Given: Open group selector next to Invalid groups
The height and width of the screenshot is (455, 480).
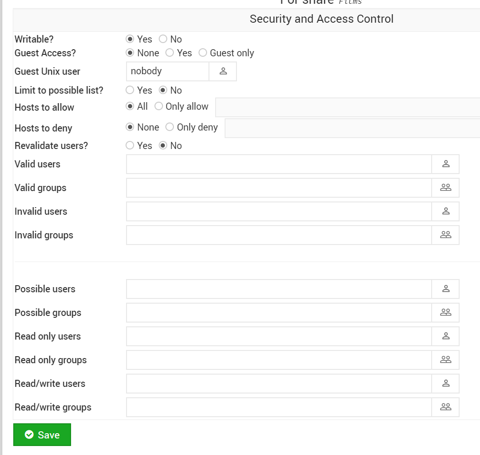Looking at the screenshot, I should (x=445, y=235).
